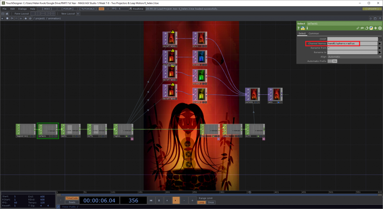383x209 pixels.
Task: Click the pane maximize icon top right
Action: coord(375,18)
